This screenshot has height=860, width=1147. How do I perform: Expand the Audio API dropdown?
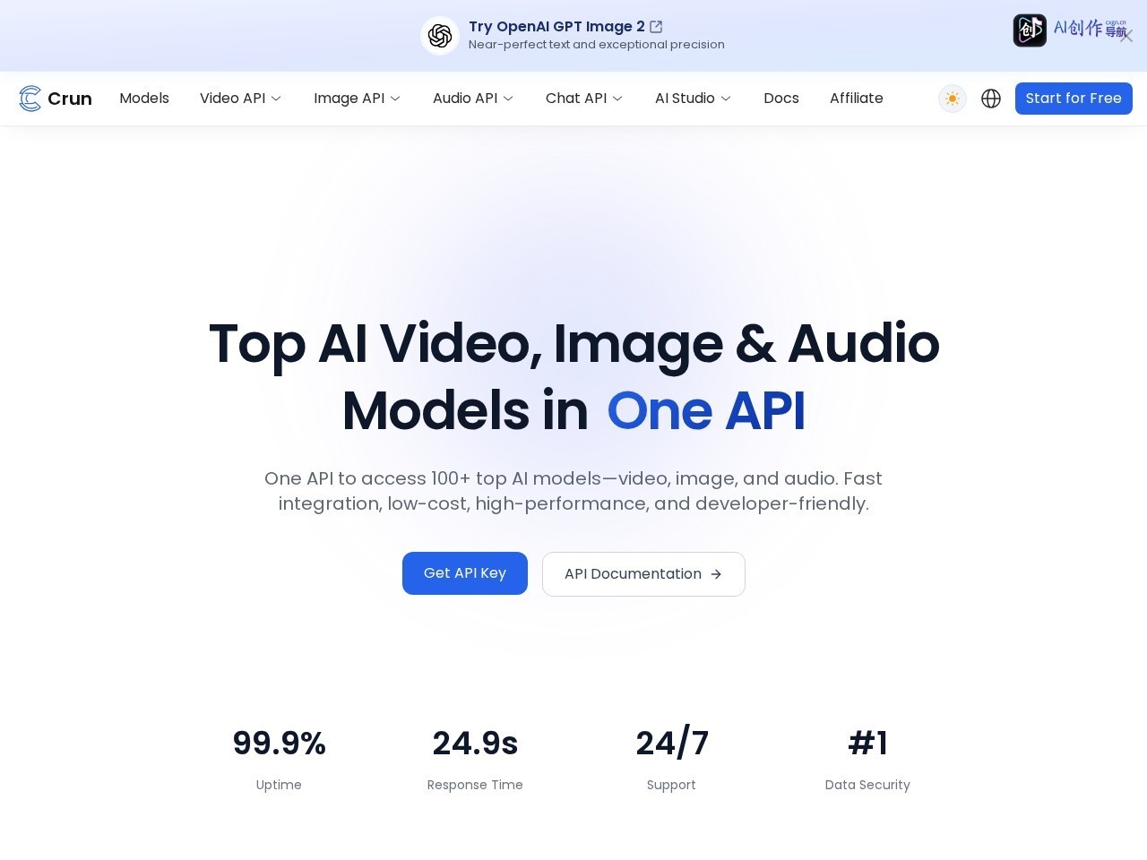click(473, 99)
